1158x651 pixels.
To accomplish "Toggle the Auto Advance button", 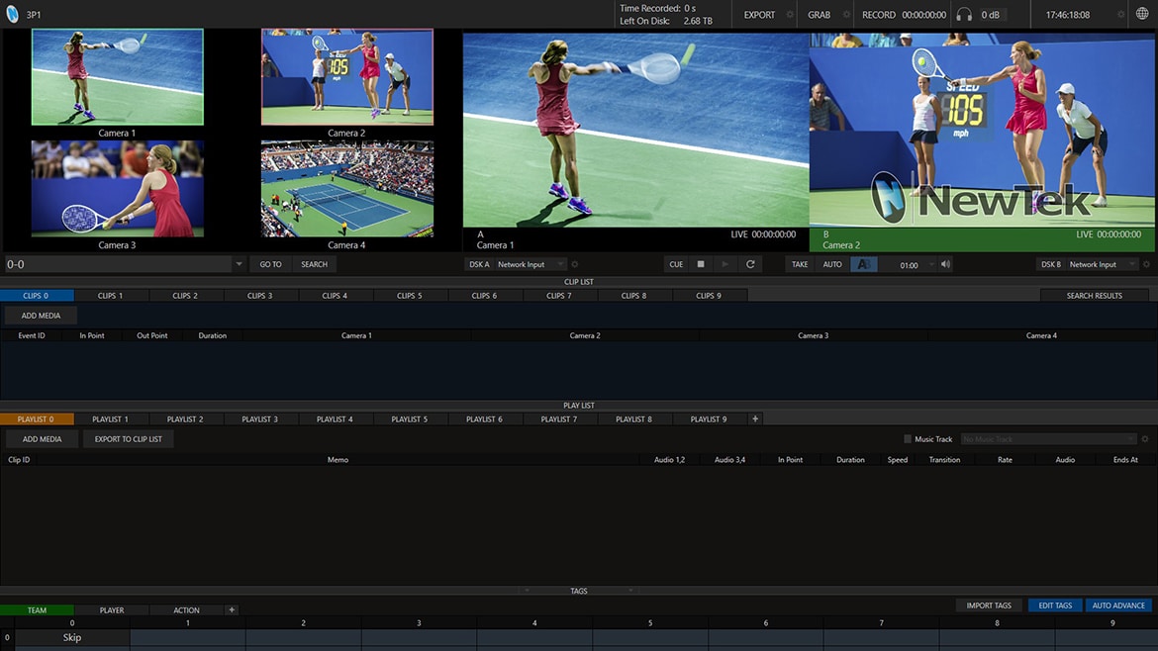I will click(1118, 605).
